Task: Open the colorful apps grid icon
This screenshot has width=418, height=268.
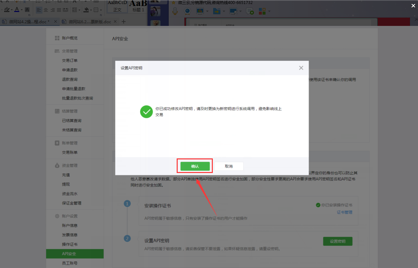Action: click(262, 11)
